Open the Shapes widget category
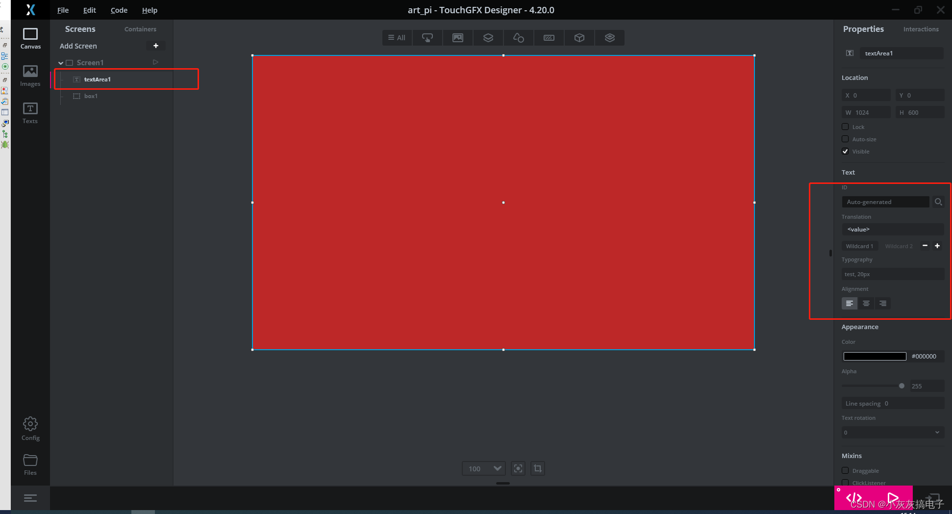This screenshot has width=952, height=514. click(x=519, y=38)
